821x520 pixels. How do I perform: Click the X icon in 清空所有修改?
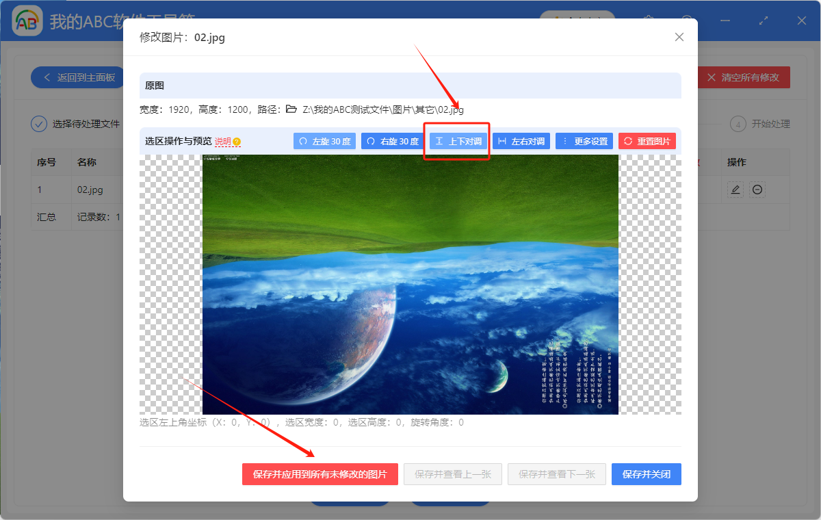coord(712,77)
